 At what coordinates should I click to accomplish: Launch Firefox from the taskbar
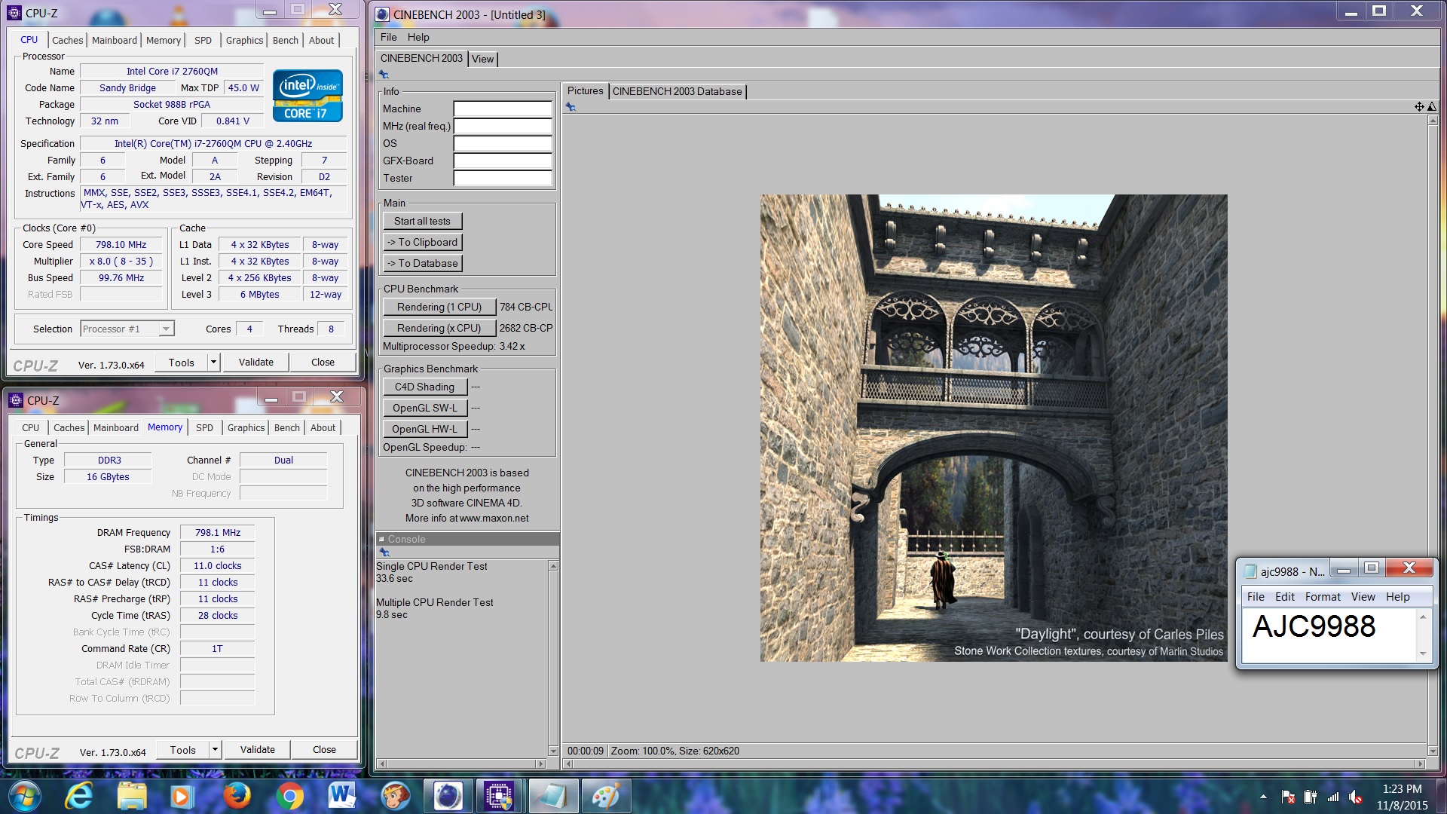coord(237,796)
